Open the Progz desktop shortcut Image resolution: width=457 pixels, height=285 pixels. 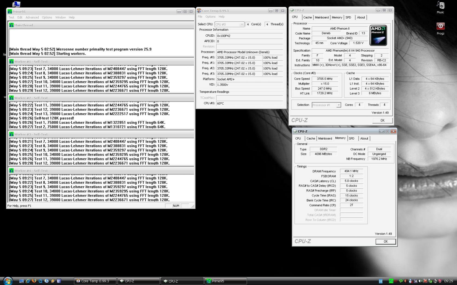coord(440,29)
